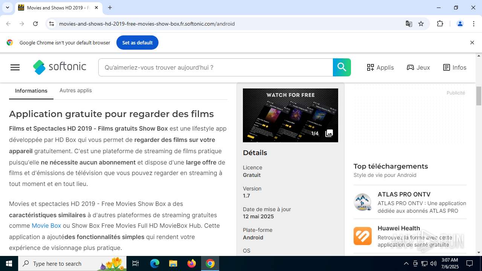Open the Chrome three-dot menu
This screenshot has height=271, width=482.
[474, 24]
